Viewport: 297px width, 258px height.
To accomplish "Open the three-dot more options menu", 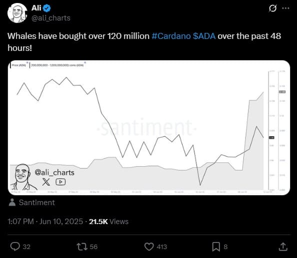I will point(286,8).
